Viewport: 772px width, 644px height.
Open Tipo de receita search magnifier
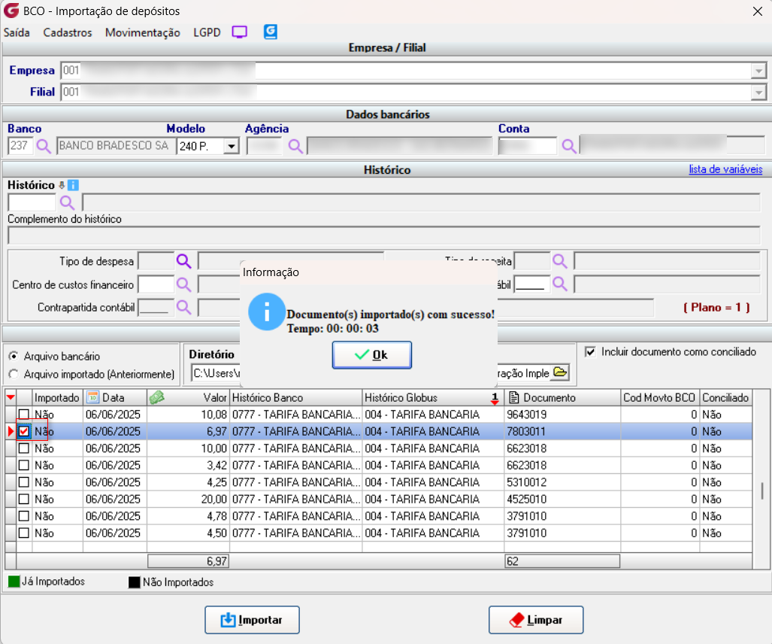pyautogui.click(x=560, y=261)
